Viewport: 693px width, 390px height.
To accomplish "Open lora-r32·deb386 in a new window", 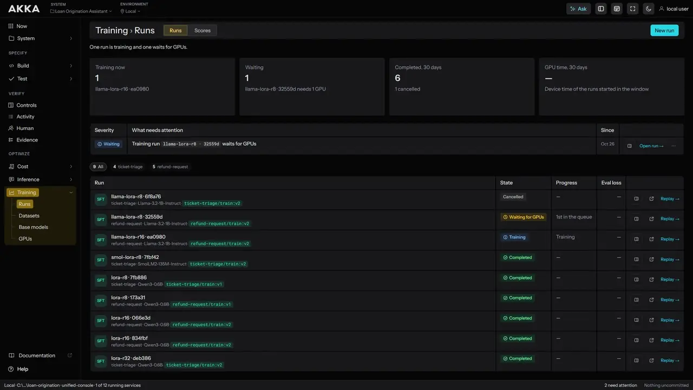I will click(651, 361).
